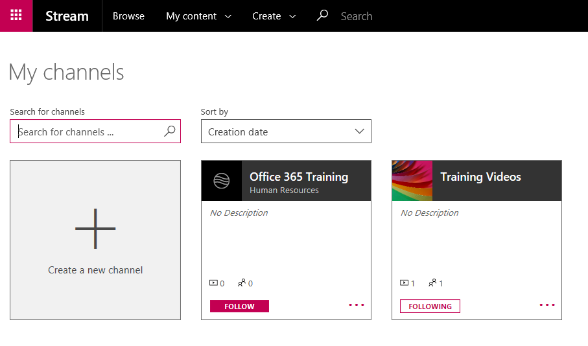Expand the My content menu
The image size is (588, 346).
[198, 16]
